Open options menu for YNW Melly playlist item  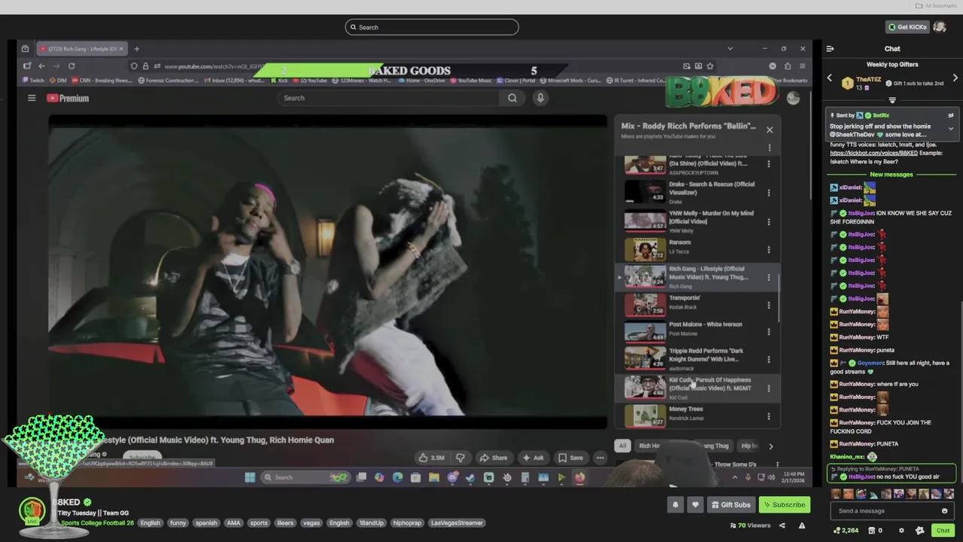[769, 221]
